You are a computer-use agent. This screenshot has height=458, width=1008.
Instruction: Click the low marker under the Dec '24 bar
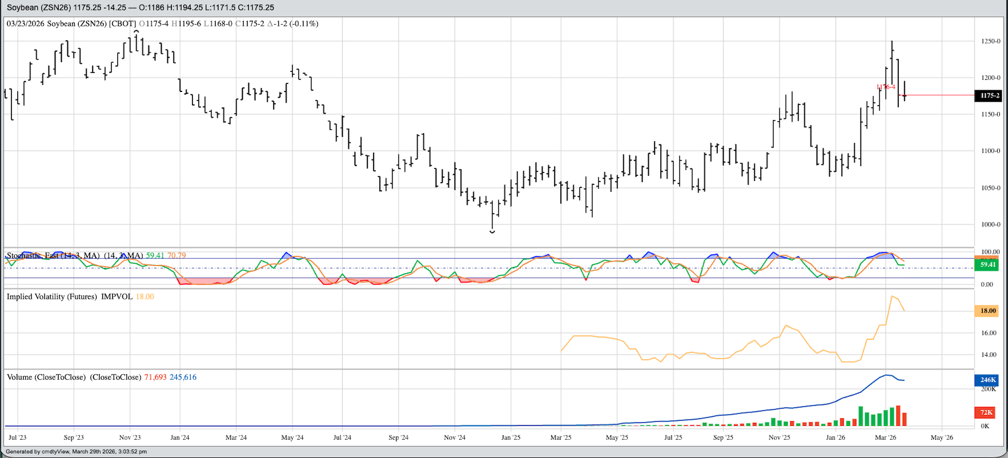493,232
